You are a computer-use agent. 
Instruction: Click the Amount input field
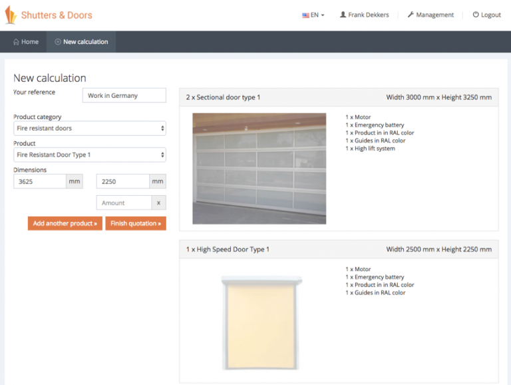(x=124, y=202)
